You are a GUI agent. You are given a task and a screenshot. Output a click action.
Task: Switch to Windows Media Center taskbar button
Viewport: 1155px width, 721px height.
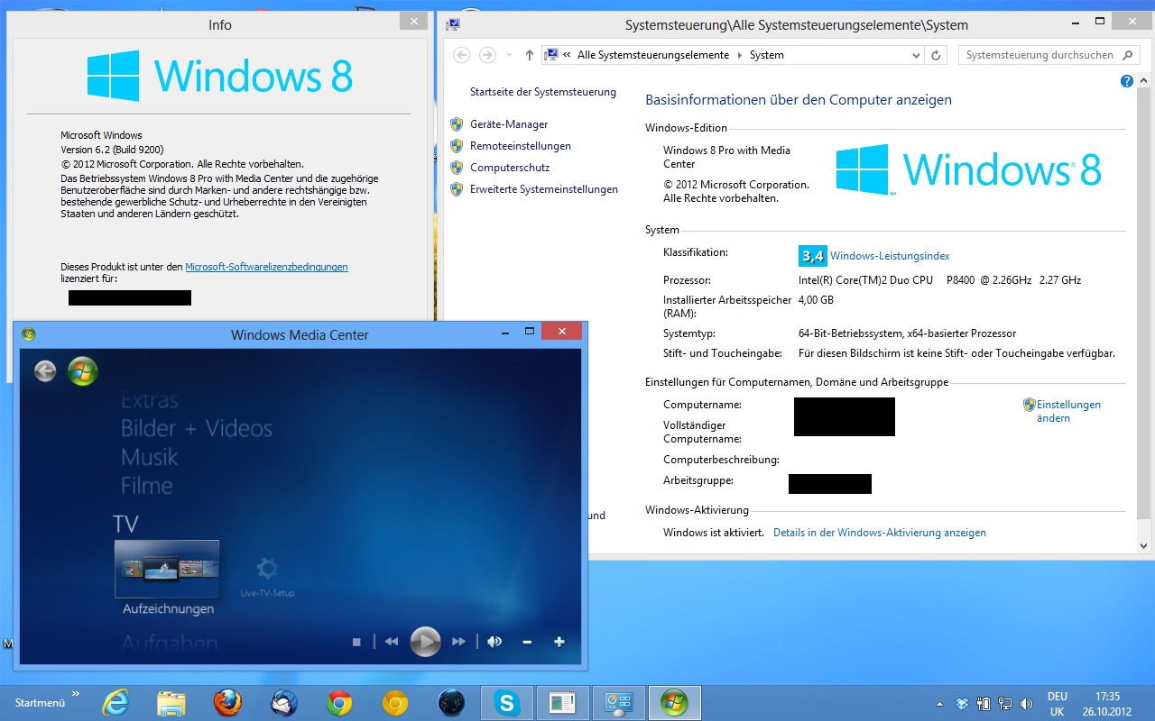pyautogui.click(x=674, y=703)
